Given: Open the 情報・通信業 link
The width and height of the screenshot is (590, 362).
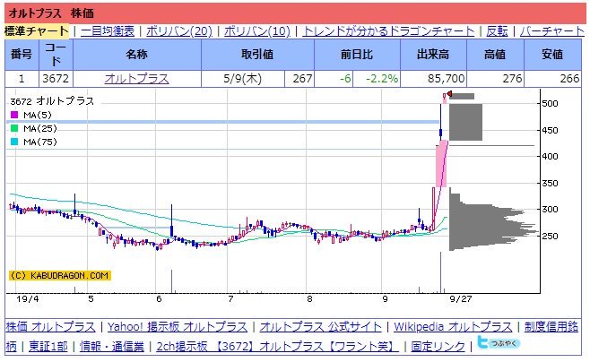Looking at the screenshot, I should [112, 346].
